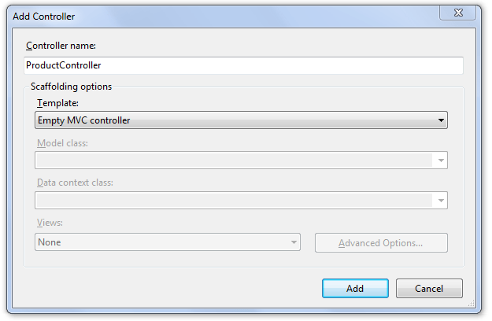
Task: Open the Template dropdown showing Empty MVC controller
Action: click(241, 120)
